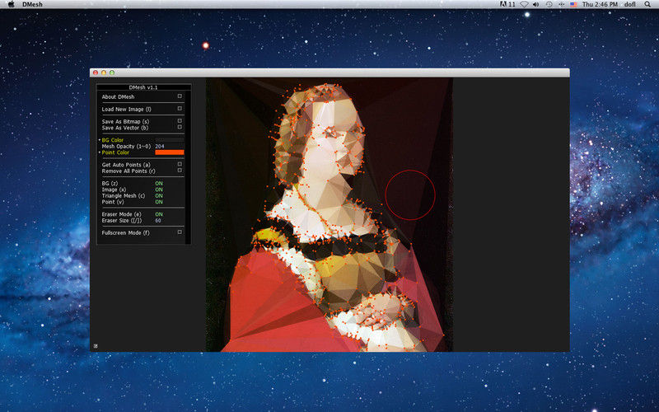659x412 pixels.
Task: Close the DMesh window with red button
Action: pos(96,73)
